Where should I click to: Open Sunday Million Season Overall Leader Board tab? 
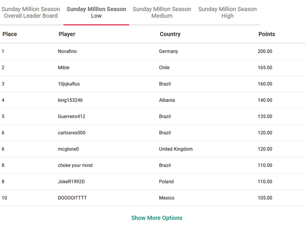[31, 12]
